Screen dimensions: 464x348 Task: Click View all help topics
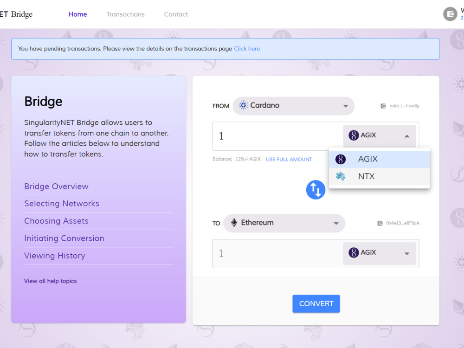pyautogui.click(x=50, y=281)
